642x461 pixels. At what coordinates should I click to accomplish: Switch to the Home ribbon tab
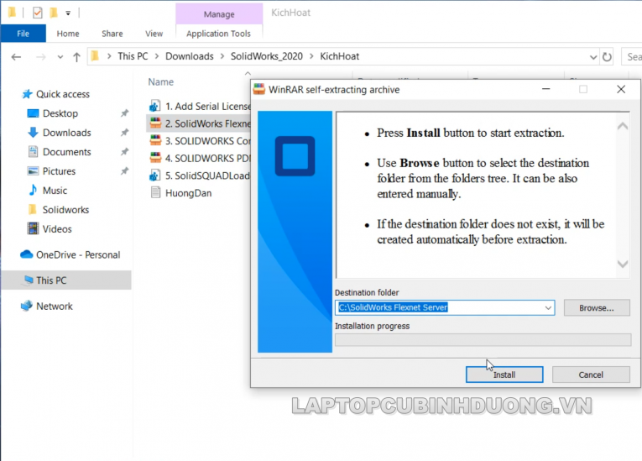click(68, 34)
